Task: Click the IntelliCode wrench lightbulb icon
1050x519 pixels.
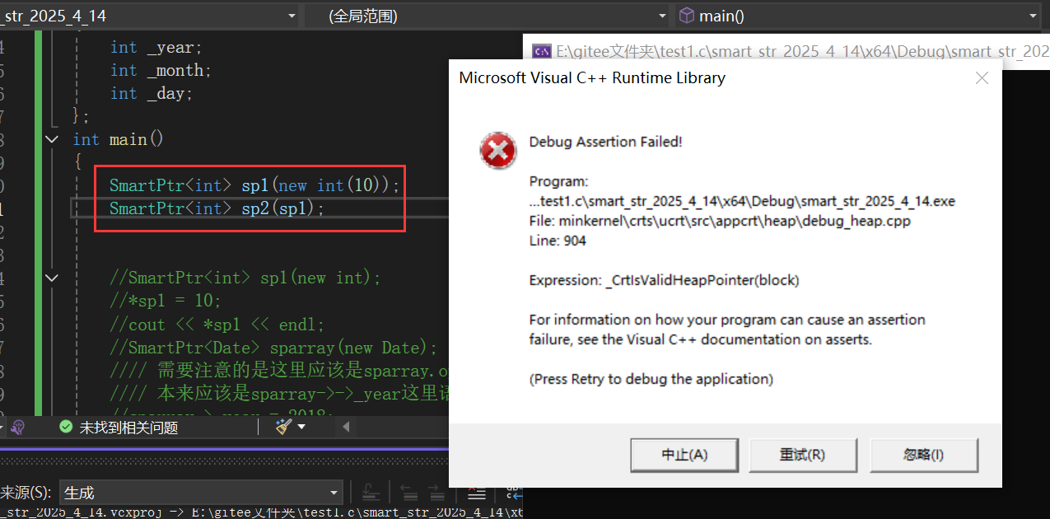Action: [17, 427]
